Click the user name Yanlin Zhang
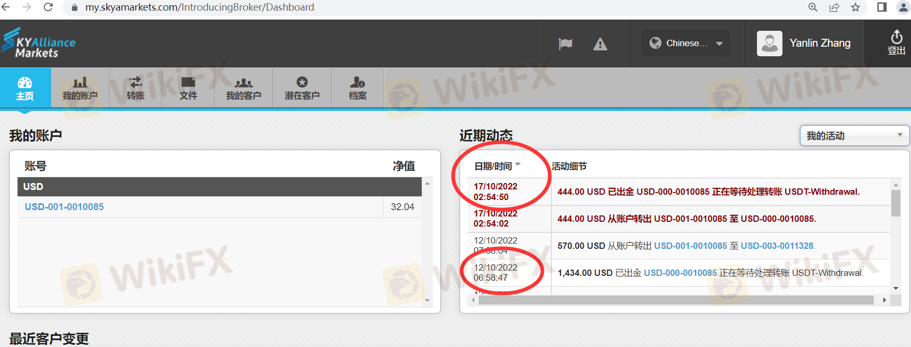Image resolution: width=911 pixels, height=347 pixels. click(x=820, y=44)
